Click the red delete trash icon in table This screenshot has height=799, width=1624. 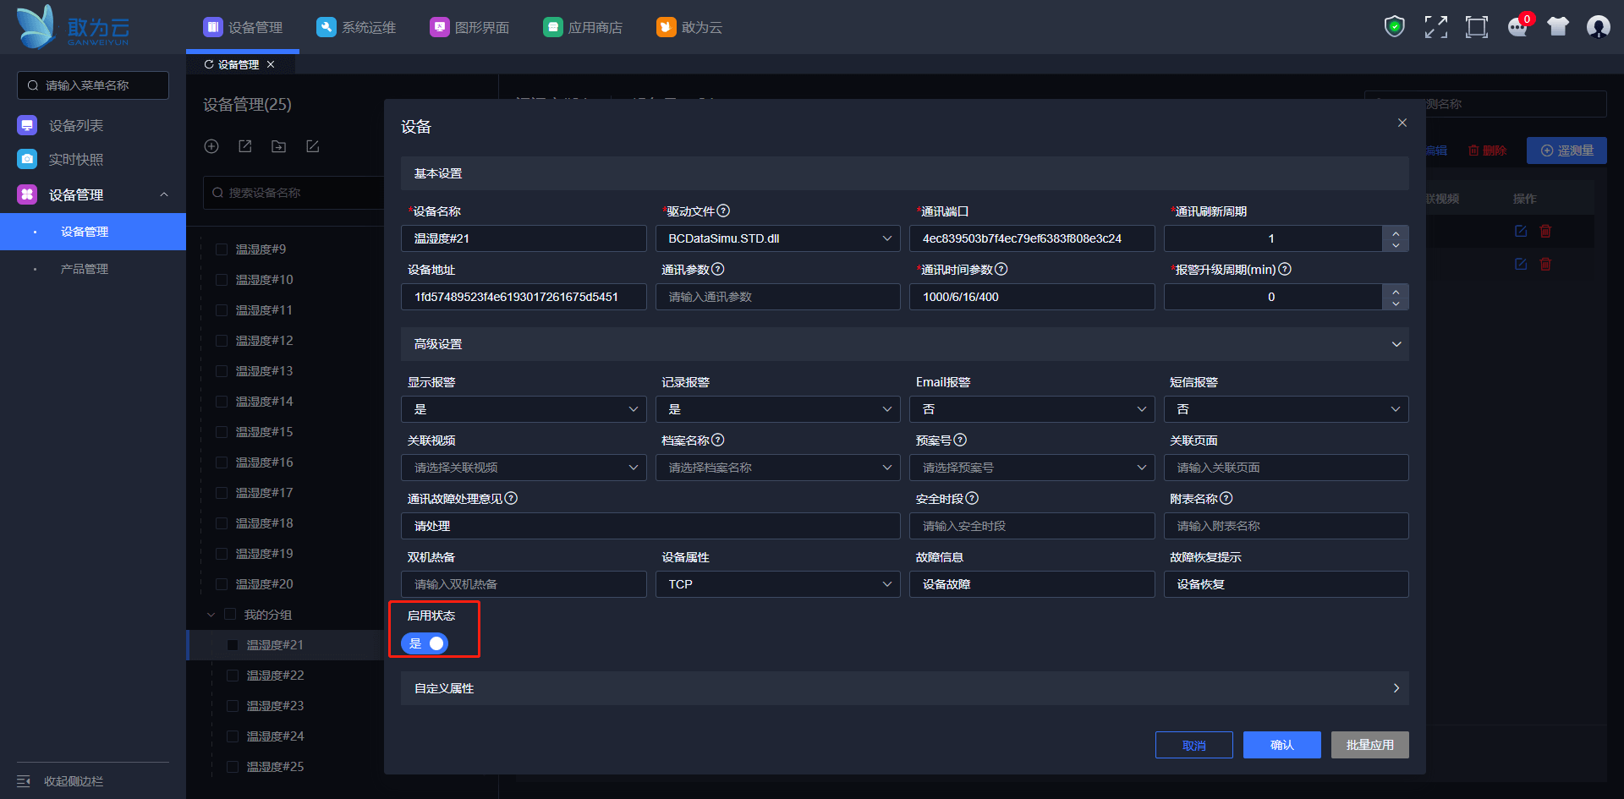[1545, 231]
